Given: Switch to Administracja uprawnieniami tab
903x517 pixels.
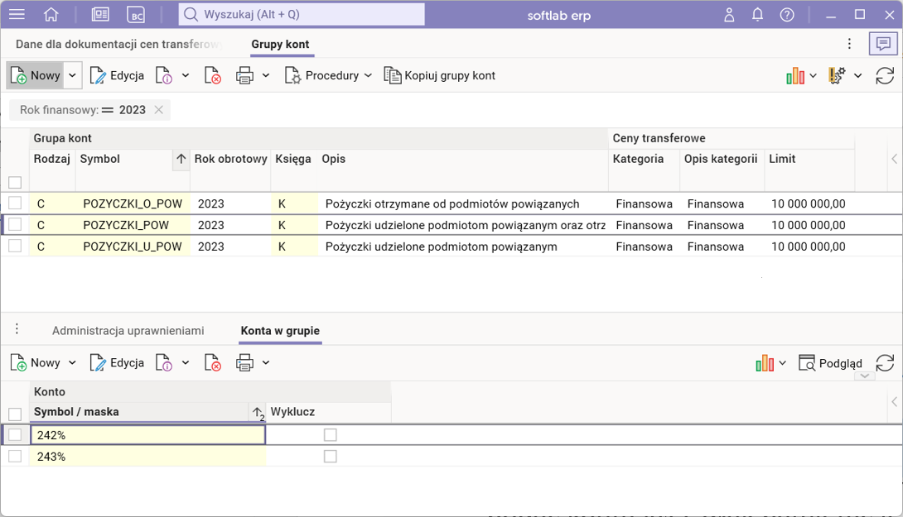Looking at the screenshot, I should tap(128, 331).
